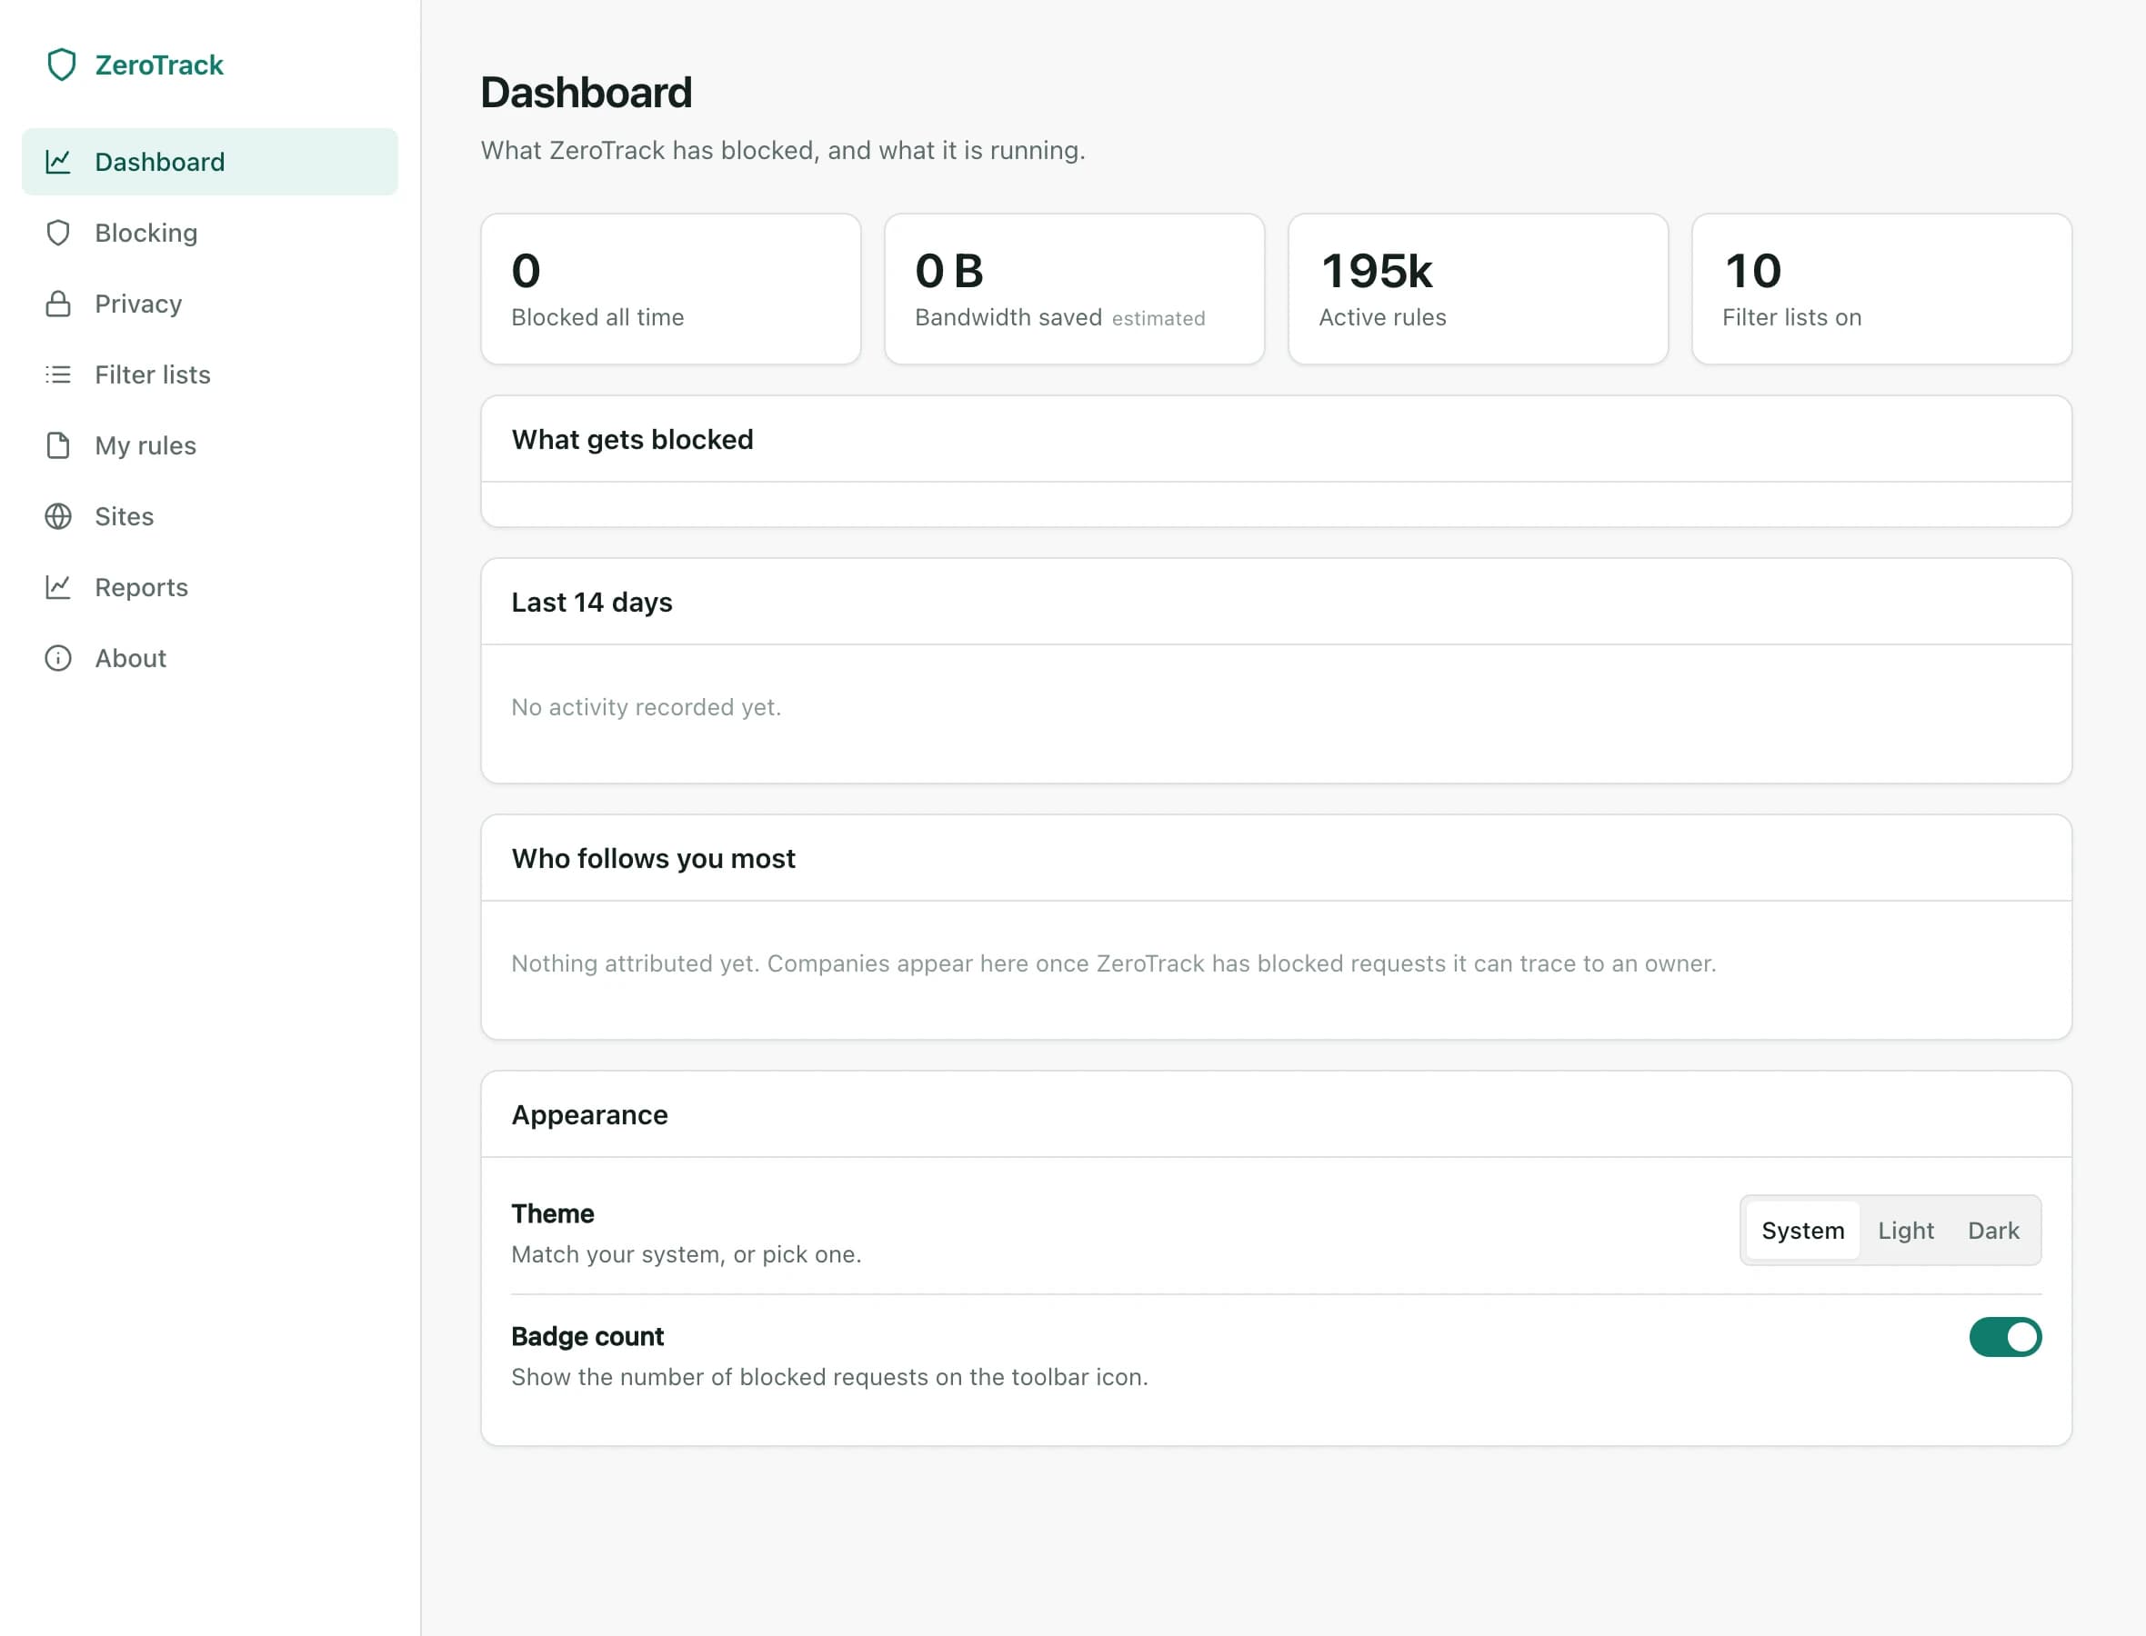Click the 'Theme' setting label
This screenshot has width=2146, height=1636.
tap(552, 1213)
